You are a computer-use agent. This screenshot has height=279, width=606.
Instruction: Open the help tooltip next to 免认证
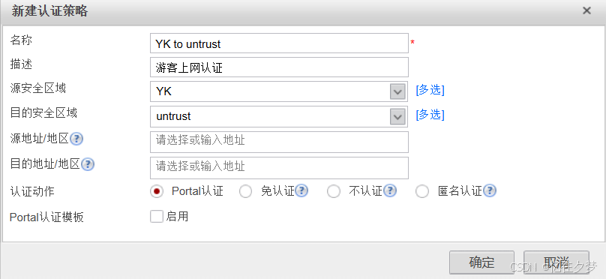coord(301,190)
